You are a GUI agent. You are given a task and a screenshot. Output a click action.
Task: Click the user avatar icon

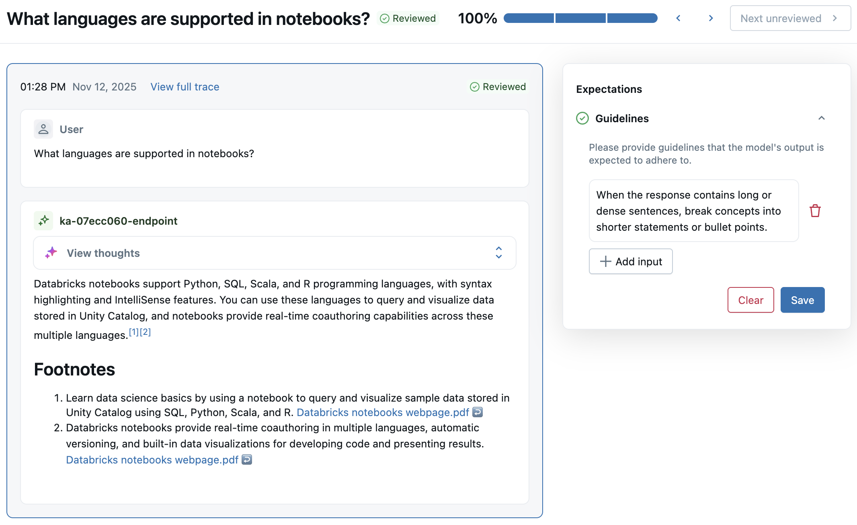43,129
